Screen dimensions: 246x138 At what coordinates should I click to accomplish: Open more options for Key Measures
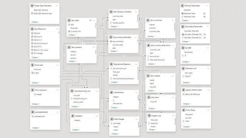click(x=57, y=29)
